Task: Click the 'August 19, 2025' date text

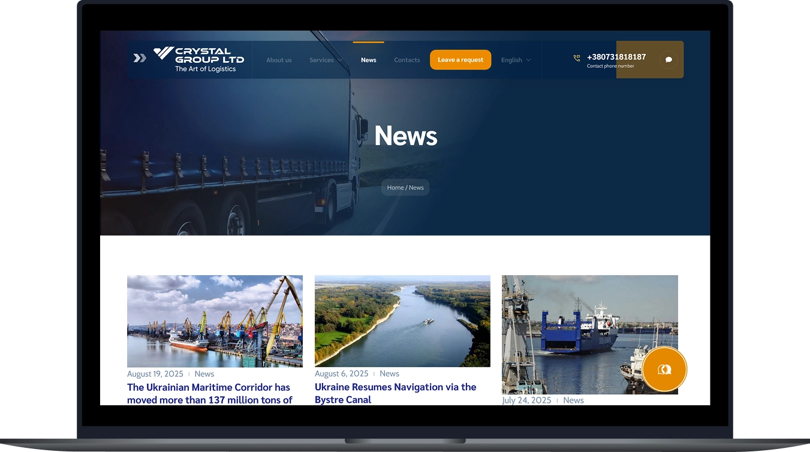Action: click(155, 373)
